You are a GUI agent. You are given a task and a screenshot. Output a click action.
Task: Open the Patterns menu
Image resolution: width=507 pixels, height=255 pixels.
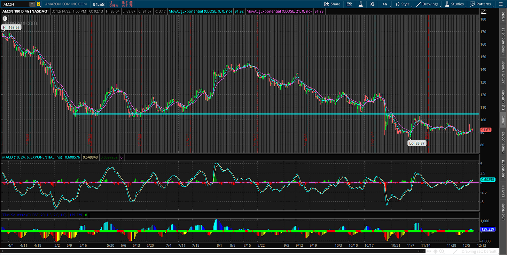(481, 4)
